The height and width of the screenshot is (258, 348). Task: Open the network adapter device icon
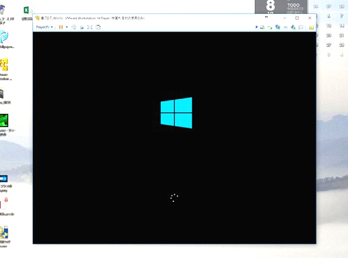click(278, 27)
